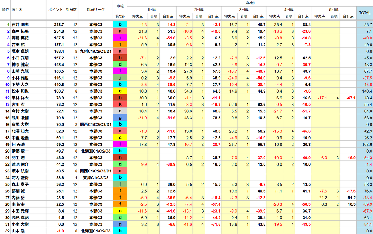This screenshot has width=373, height=234.
Task: Click 対局数 value 4 for 河内 盛将
Action: click(76, 178)
